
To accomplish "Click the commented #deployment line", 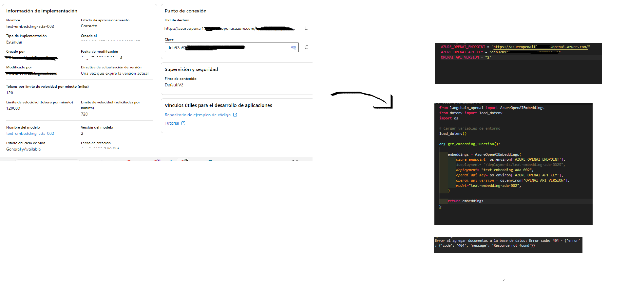I will pyautogui.click(x=510, y=165).
